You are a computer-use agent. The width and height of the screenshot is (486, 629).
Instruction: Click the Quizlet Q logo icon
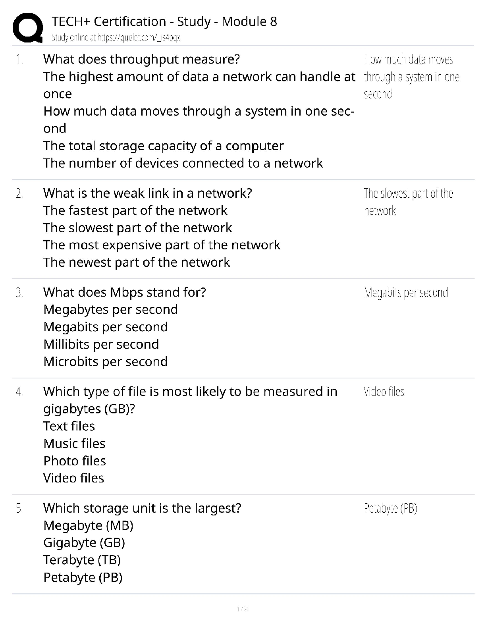click(28, 27)
